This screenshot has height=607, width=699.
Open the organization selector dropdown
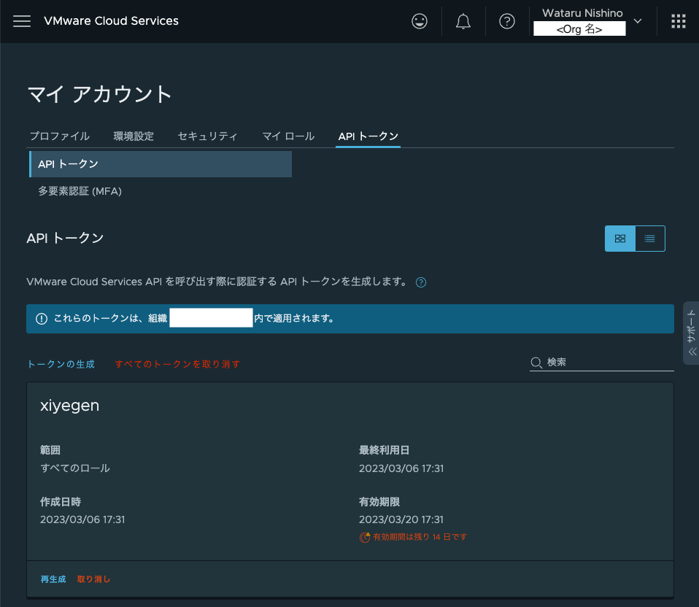click(x=637, y=21)
